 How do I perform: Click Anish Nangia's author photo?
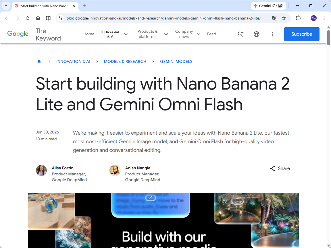click(x=115, y=170)
